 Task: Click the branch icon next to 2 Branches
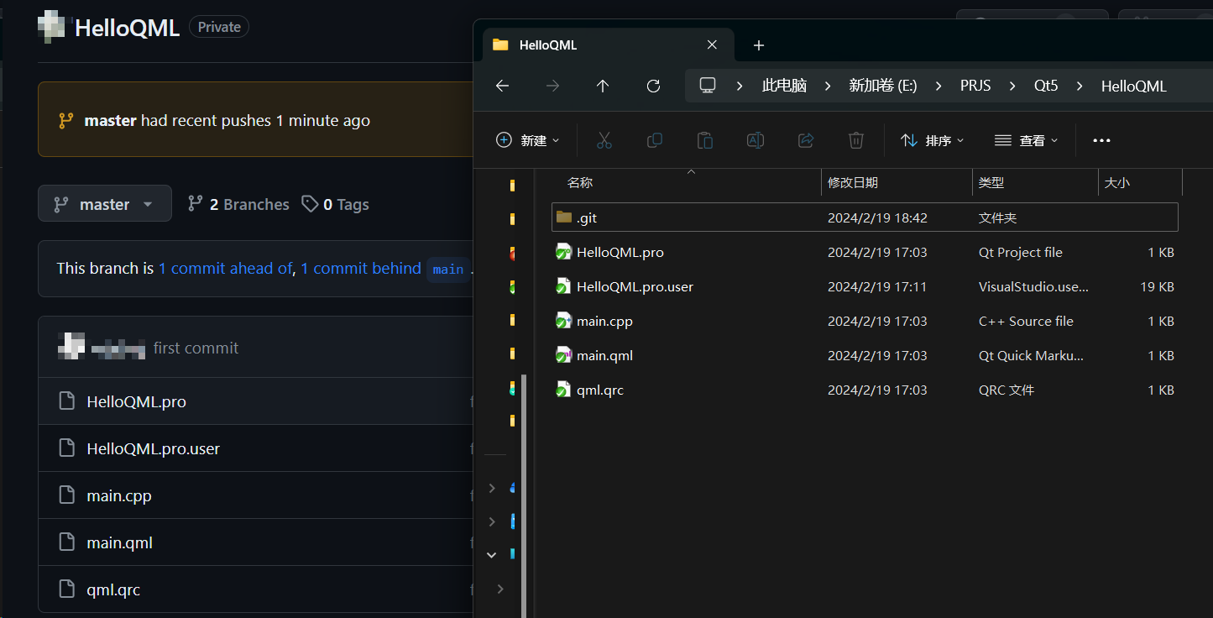click(x=196, y=204)
